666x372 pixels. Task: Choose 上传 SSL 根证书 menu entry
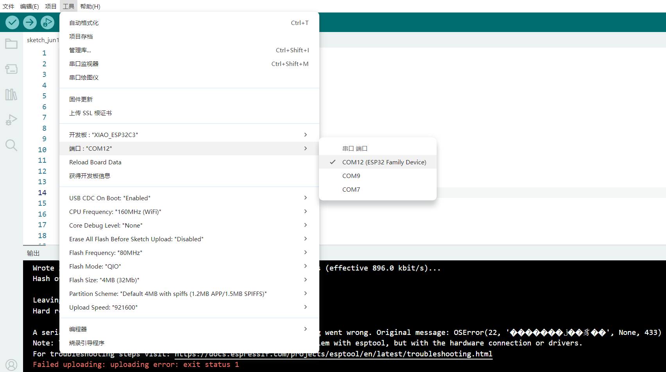click(189, 113)
